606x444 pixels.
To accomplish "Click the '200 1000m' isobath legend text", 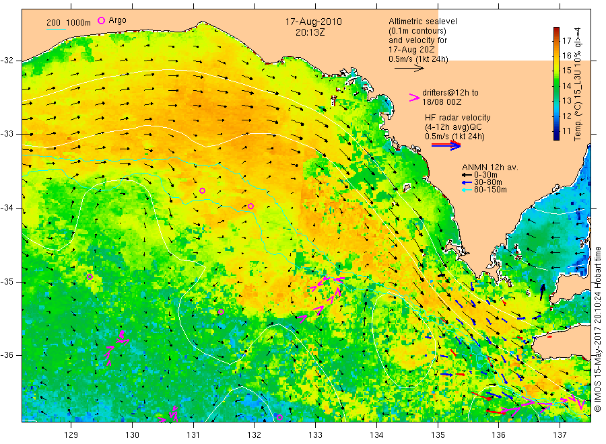I will 69,22.
